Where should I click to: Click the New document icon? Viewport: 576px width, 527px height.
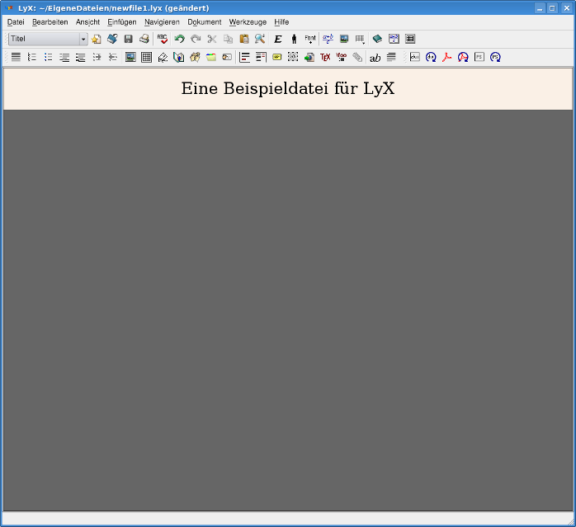[x=97, y=39]
